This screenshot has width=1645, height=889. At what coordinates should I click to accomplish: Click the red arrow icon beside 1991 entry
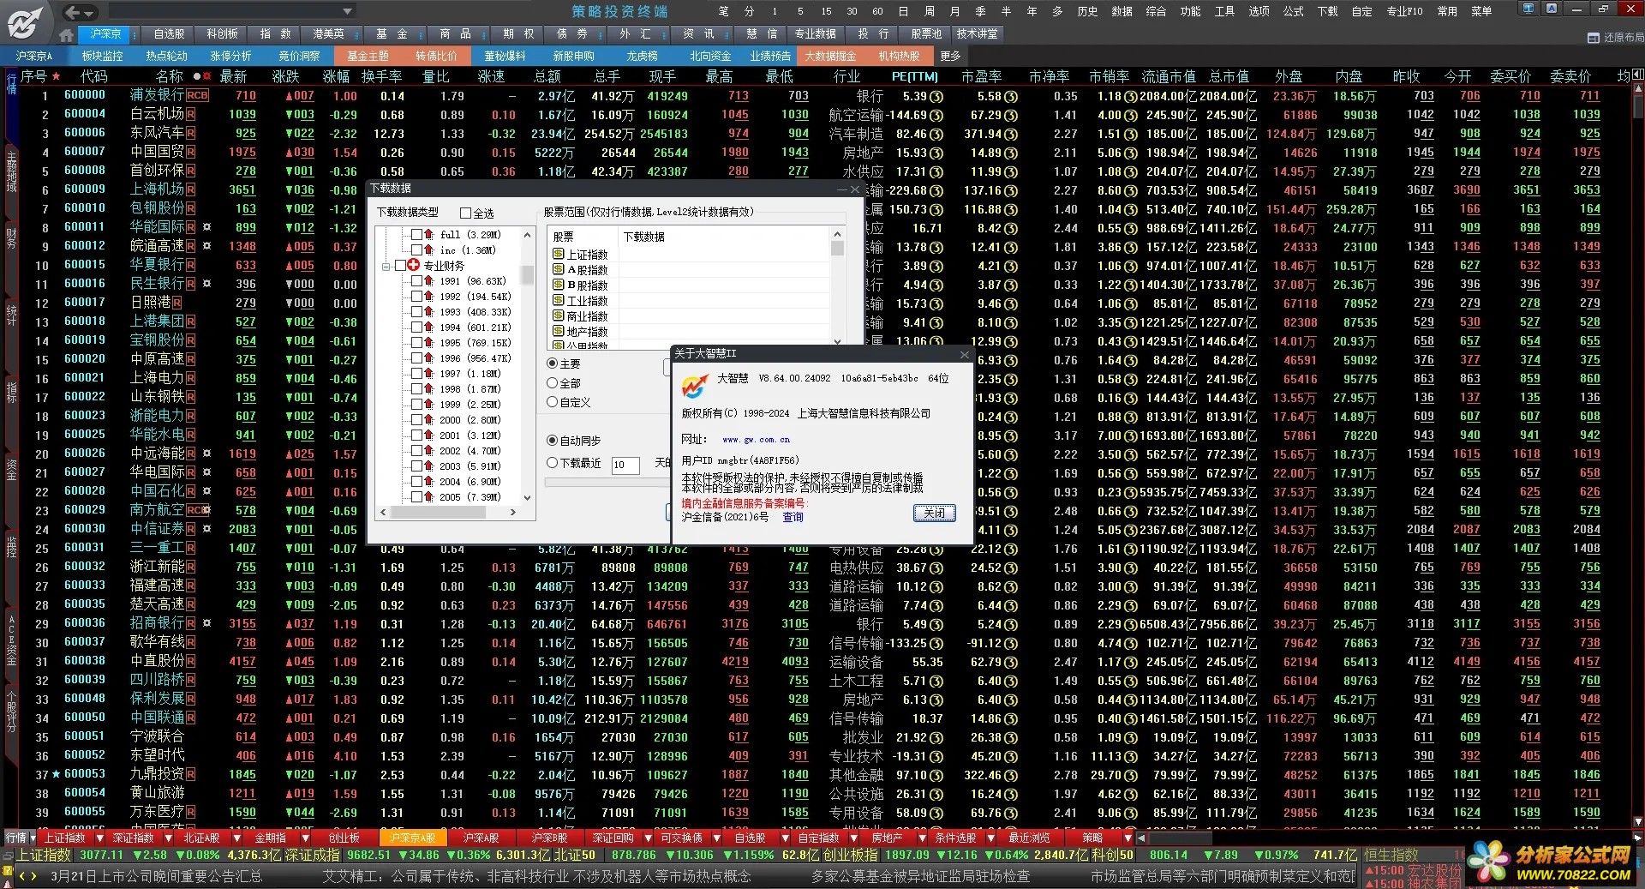coord(428,281)
